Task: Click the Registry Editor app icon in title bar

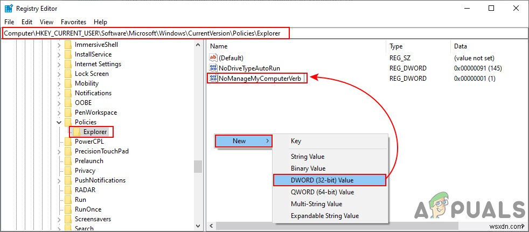Action: (x=9, y=9)
